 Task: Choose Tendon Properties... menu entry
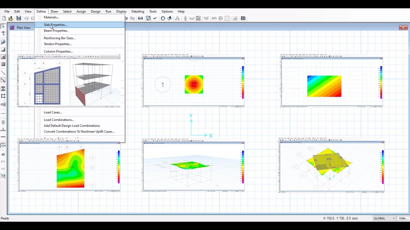pyautogui.click(x=58, y=44)
